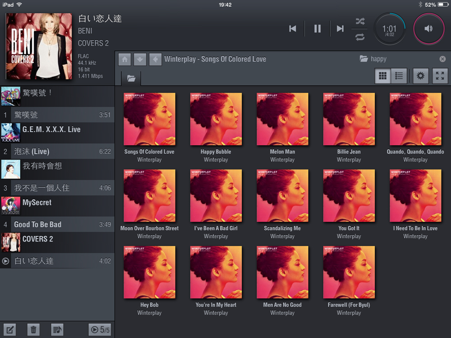Skip to the previous track
Image resolution: width=451 pixels, height=338 pixels.
pyautogui.click(x=293, y=28)
